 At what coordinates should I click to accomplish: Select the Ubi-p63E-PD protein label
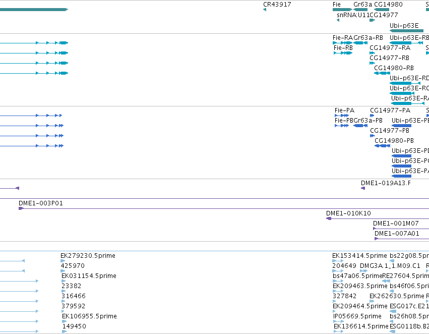pos(410,151)
